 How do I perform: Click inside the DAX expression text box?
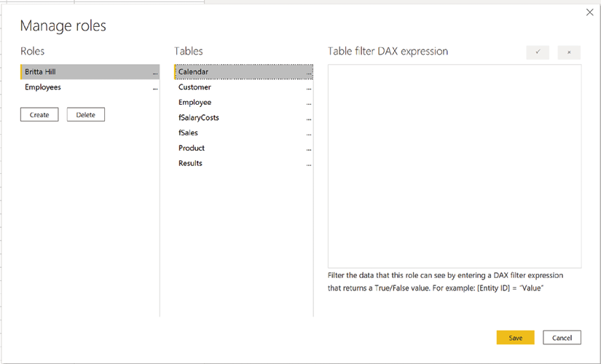(455, 166)
